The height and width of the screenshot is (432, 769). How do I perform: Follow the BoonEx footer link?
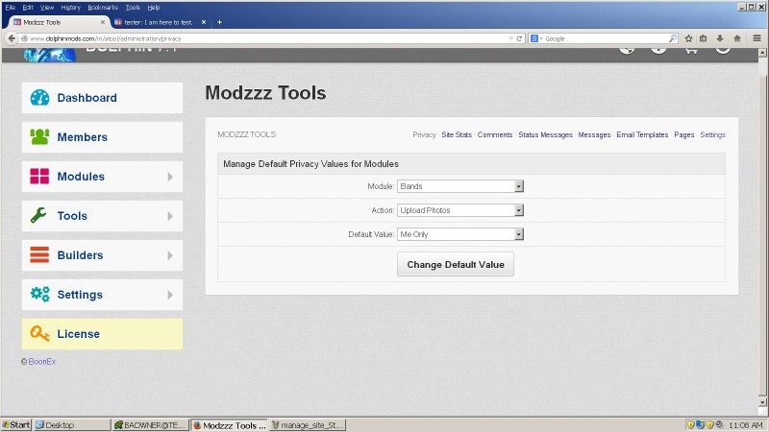(41, 362)
